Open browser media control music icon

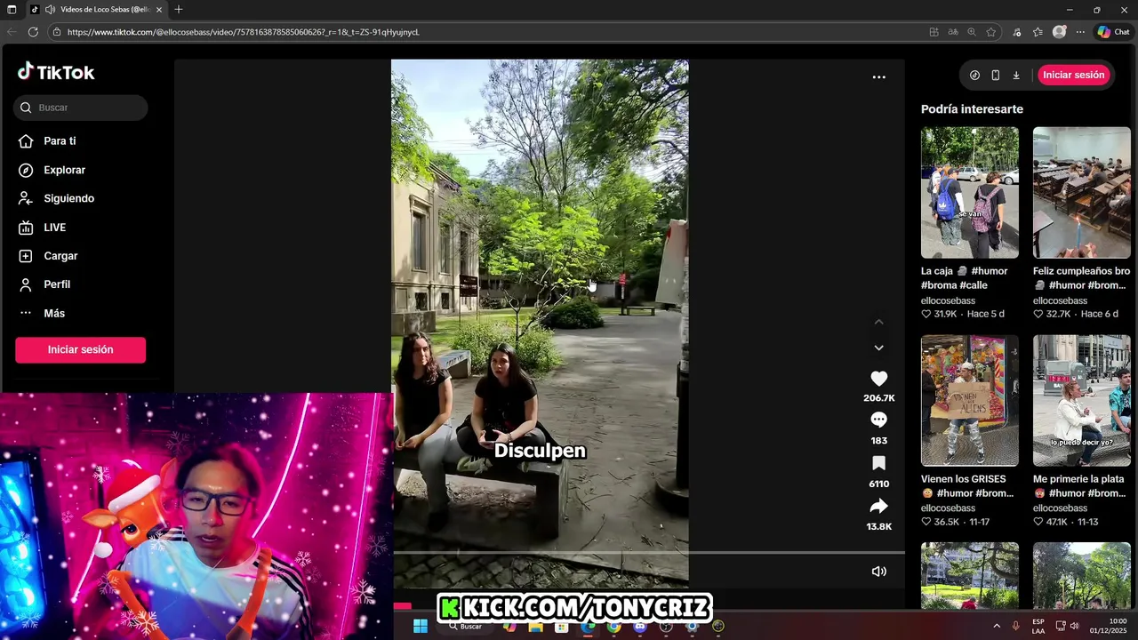pos(1017,32)
